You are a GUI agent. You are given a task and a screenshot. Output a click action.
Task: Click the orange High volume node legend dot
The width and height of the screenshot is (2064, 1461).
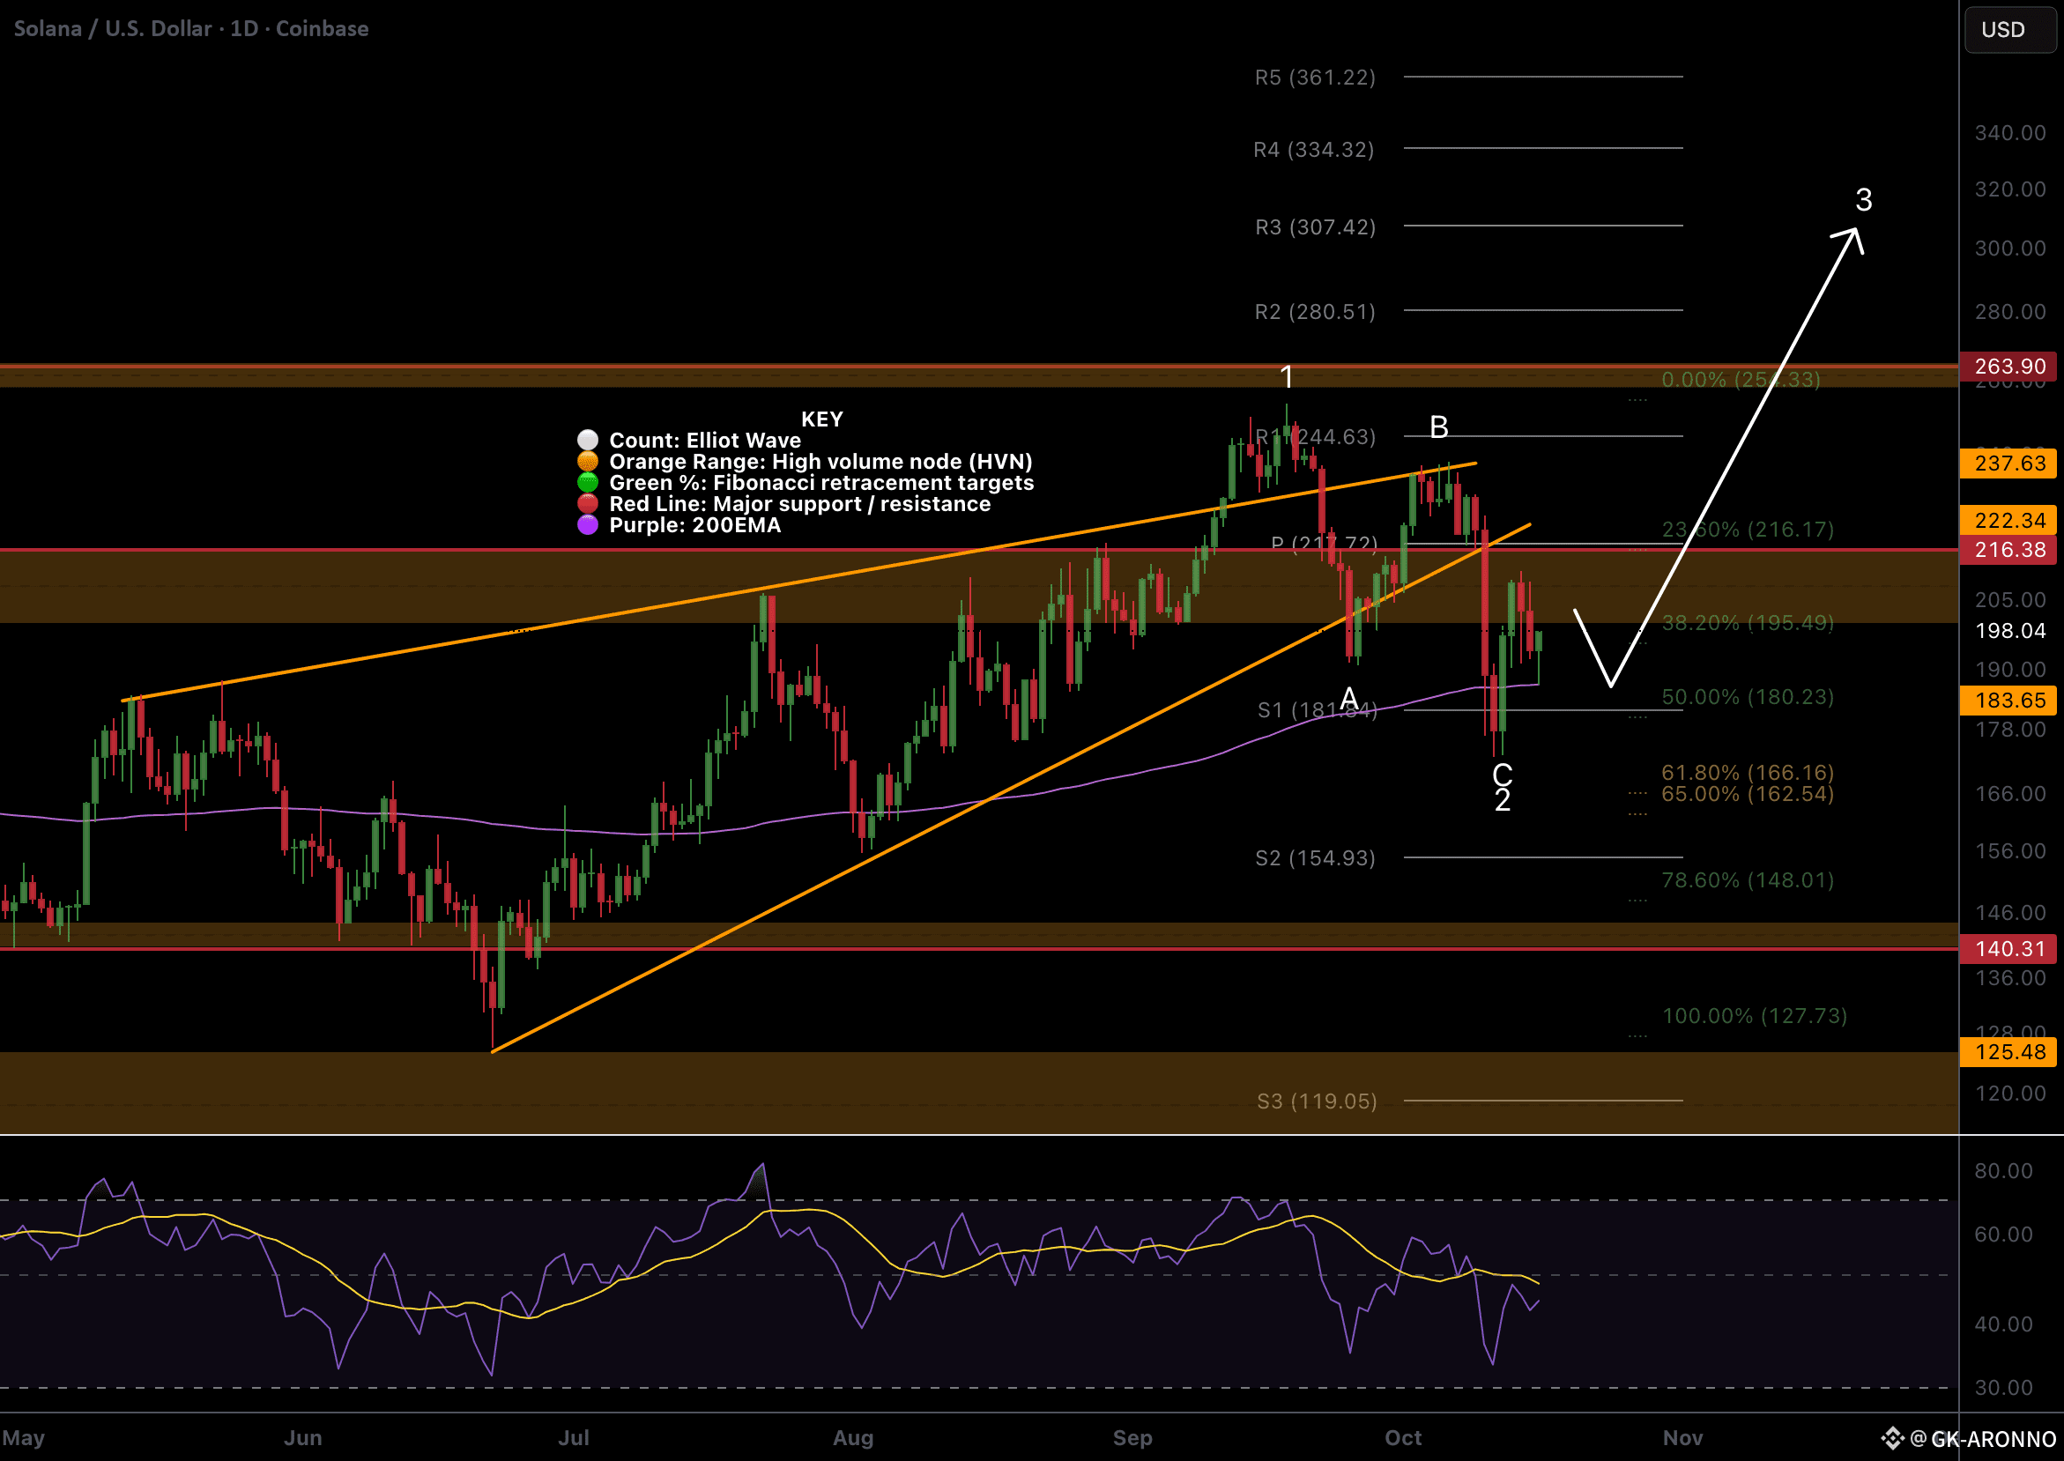click(588, 462)
